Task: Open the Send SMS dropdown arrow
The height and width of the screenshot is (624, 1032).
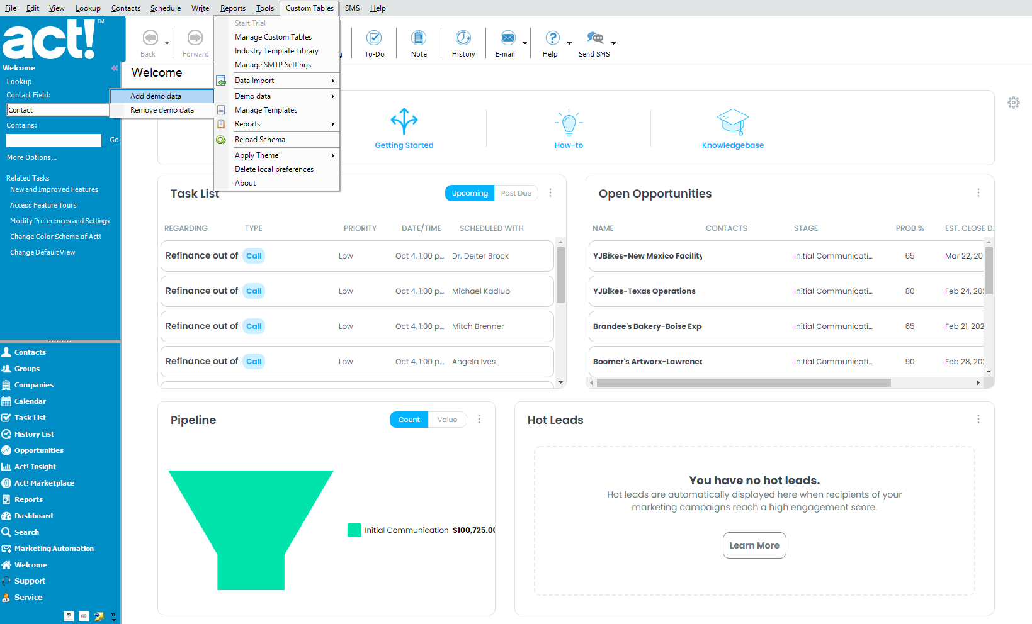Action: click(613, 43)
